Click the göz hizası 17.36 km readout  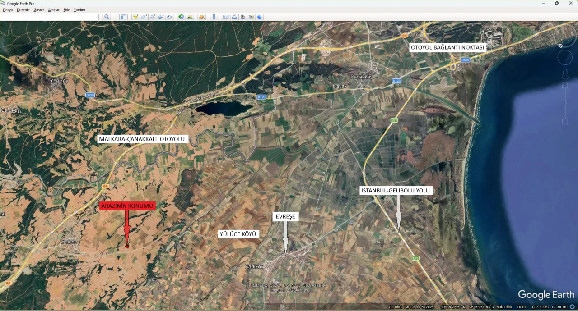550,307
